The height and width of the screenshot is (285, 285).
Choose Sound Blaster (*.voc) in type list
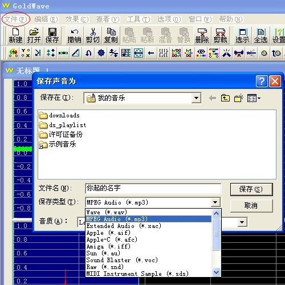coord(149,260)
